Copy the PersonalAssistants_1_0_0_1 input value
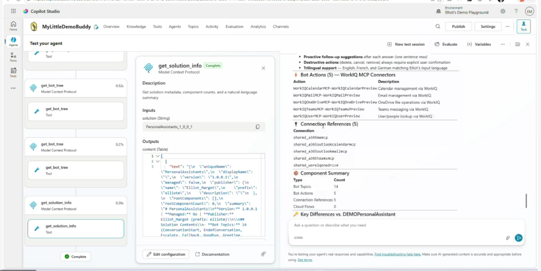 [x=258, y=127]
